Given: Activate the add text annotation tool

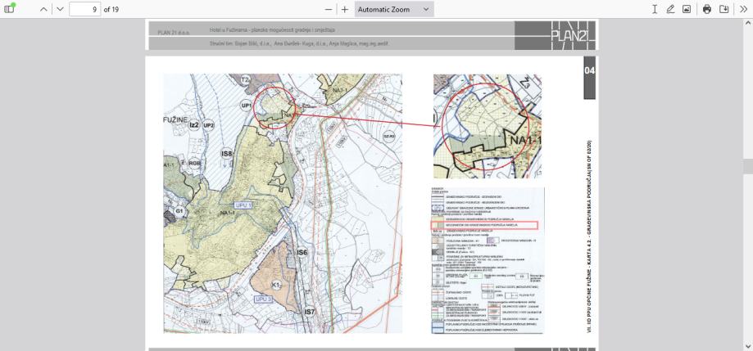Looking at the screenshot, I should pos(654,9).
